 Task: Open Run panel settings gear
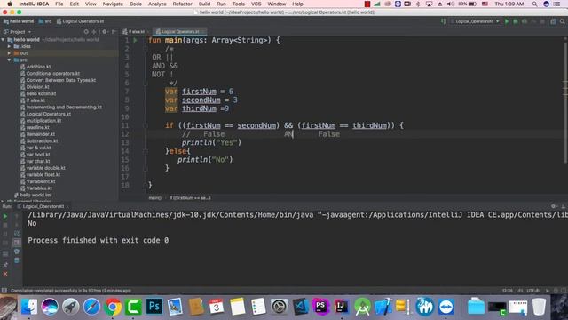tap(553, 206)
